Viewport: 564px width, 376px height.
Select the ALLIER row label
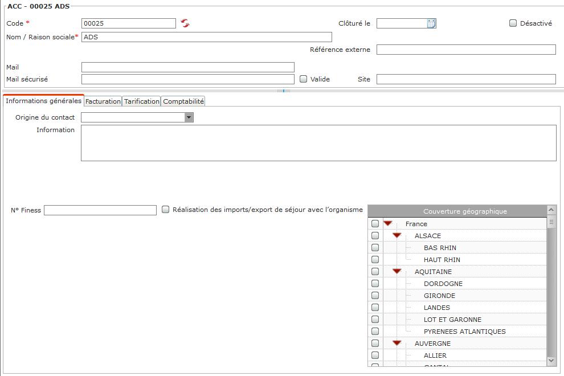coord(435,355)
